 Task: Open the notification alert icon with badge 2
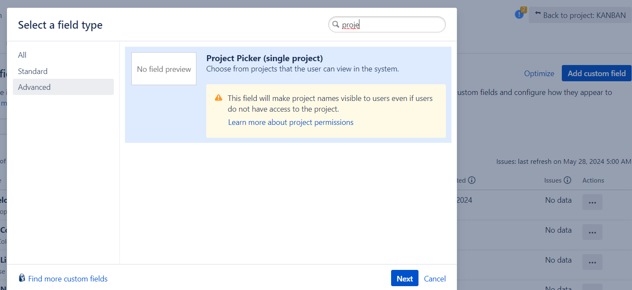pos(519,14)
